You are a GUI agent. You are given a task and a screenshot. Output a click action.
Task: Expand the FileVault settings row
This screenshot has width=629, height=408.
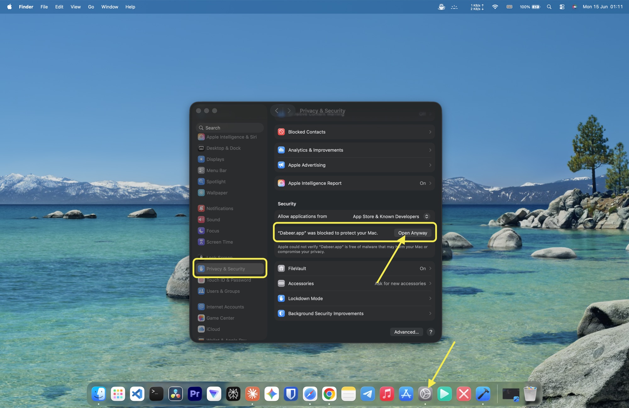[x=354, y=269]
